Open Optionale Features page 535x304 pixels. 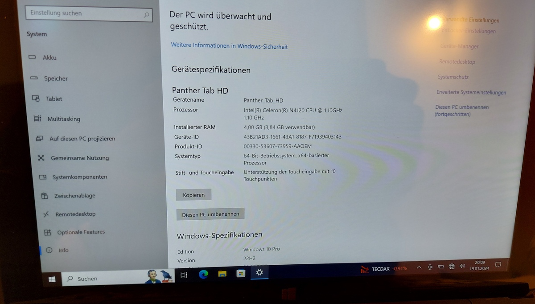click(75, 232)
